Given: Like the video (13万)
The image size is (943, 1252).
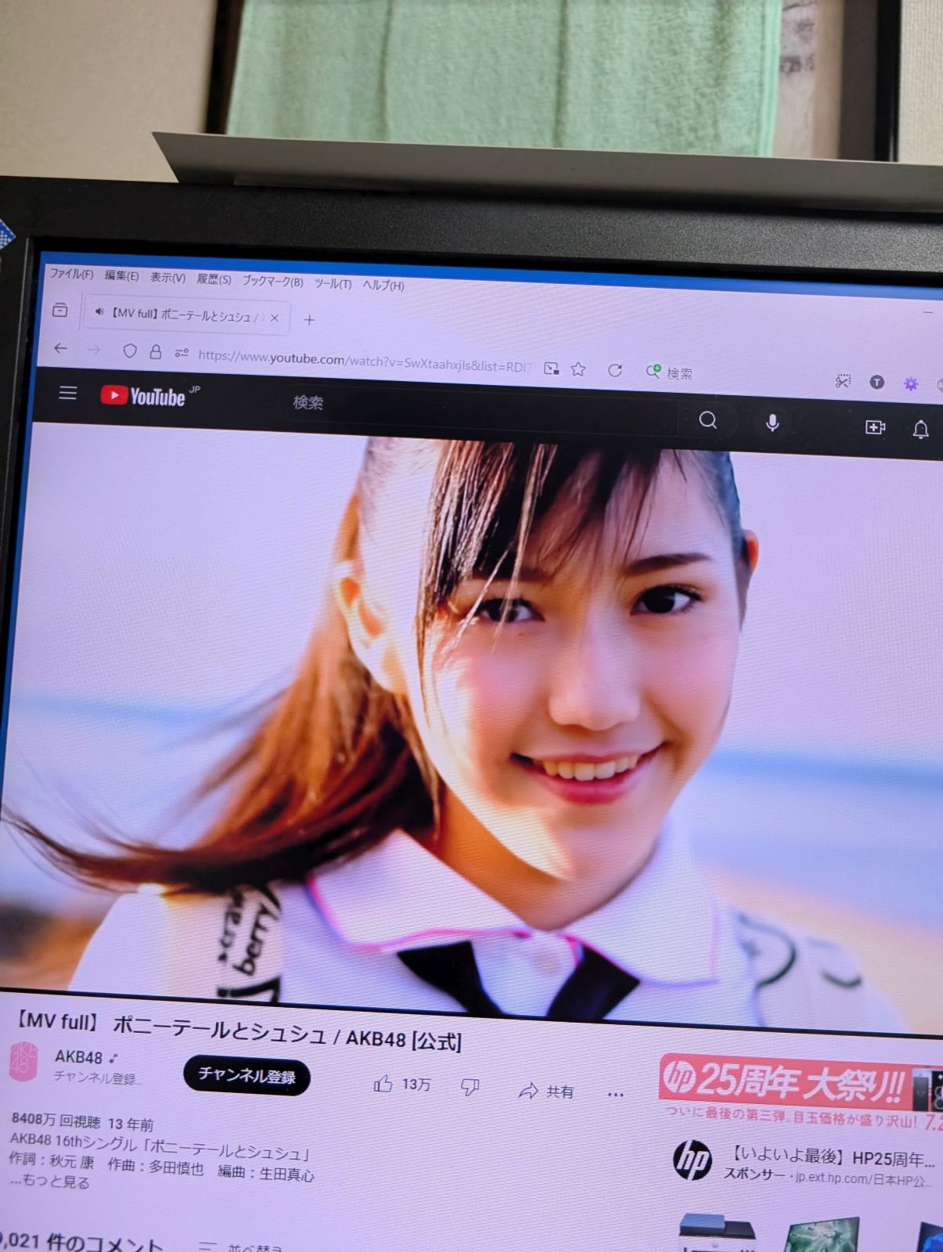Looking at the screenshot, I should point(402,1084).
